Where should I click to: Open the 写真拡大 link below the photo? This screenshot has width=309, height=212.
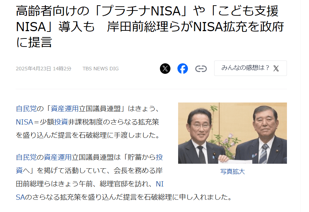[233, 171]
